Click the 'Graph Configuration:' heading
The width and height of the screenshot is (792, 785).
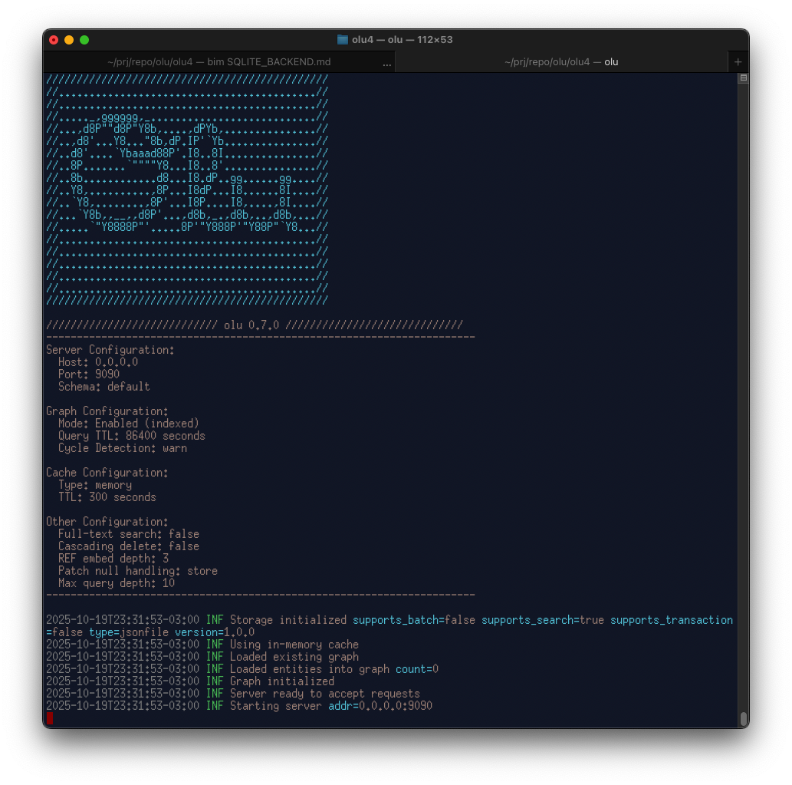point(107,411)
